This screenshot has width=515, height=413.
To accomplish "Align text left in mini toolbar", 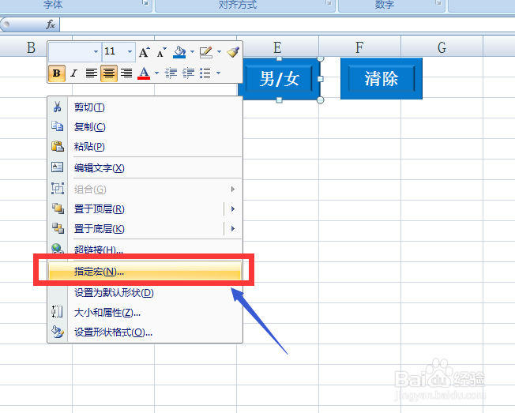I will tap(92, 73).
